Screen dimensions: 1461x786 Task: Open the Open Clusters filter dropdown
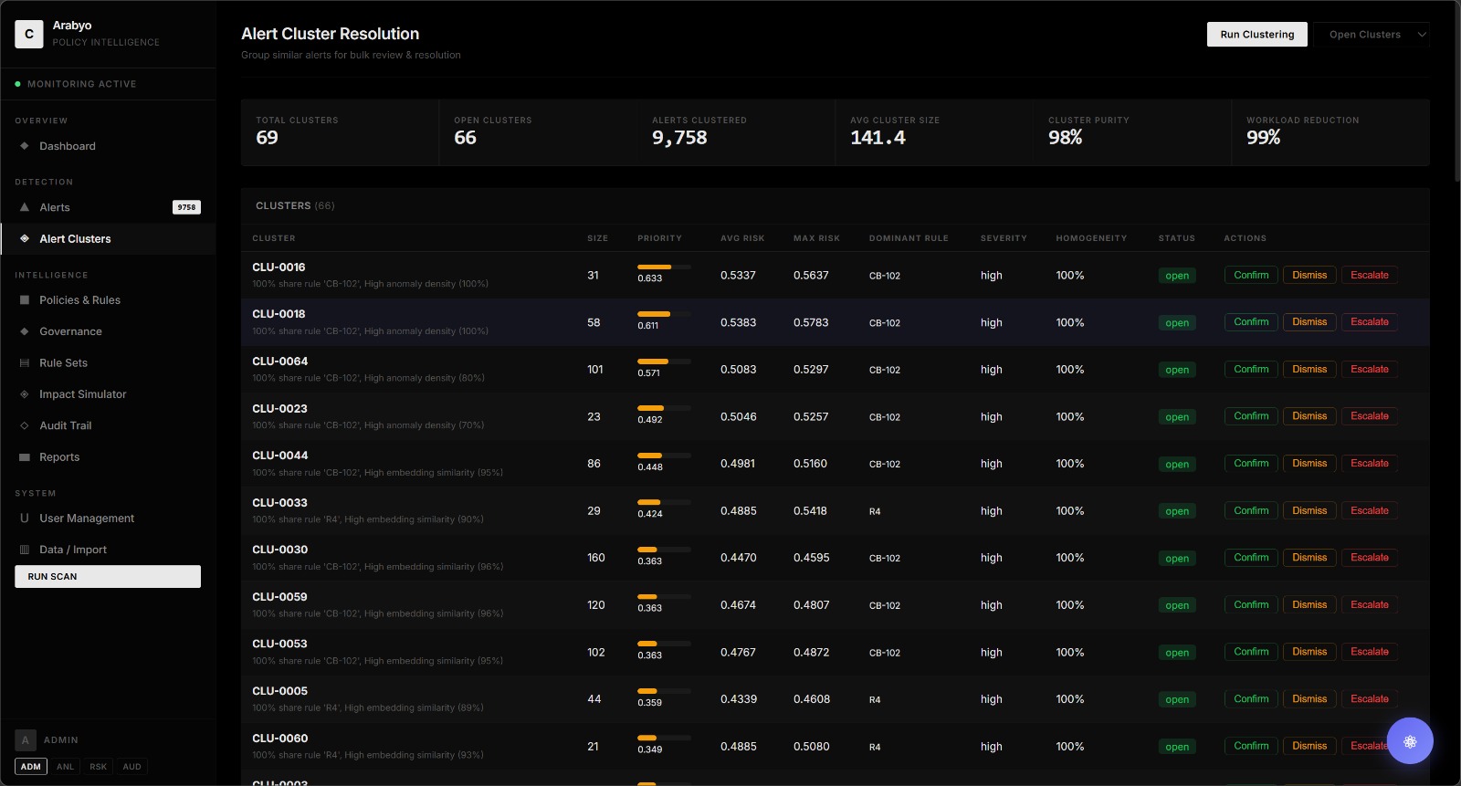[x=1372, y=35]
